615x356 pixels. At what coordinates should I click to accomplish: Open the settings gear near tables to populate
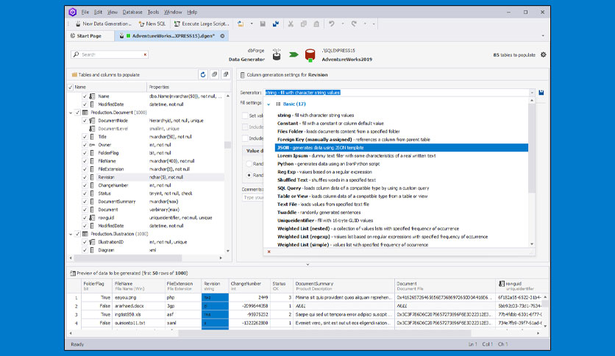coord(543,55)
